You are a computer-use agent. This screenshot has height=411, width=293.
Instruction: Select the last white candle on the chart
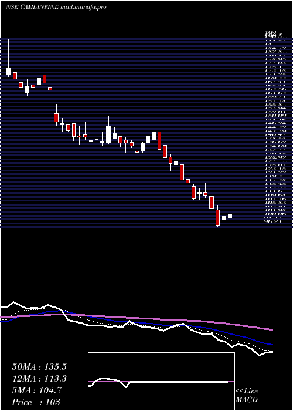(x=230, y=215)
